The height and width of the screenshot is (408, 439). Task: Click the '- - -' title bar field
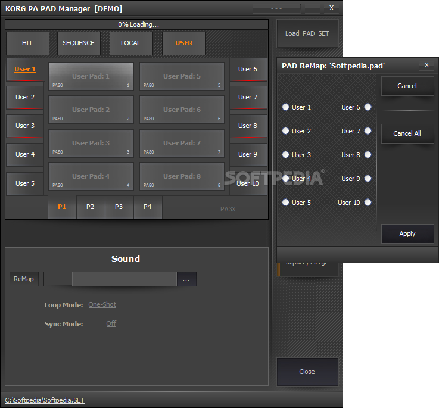[276, 8]
